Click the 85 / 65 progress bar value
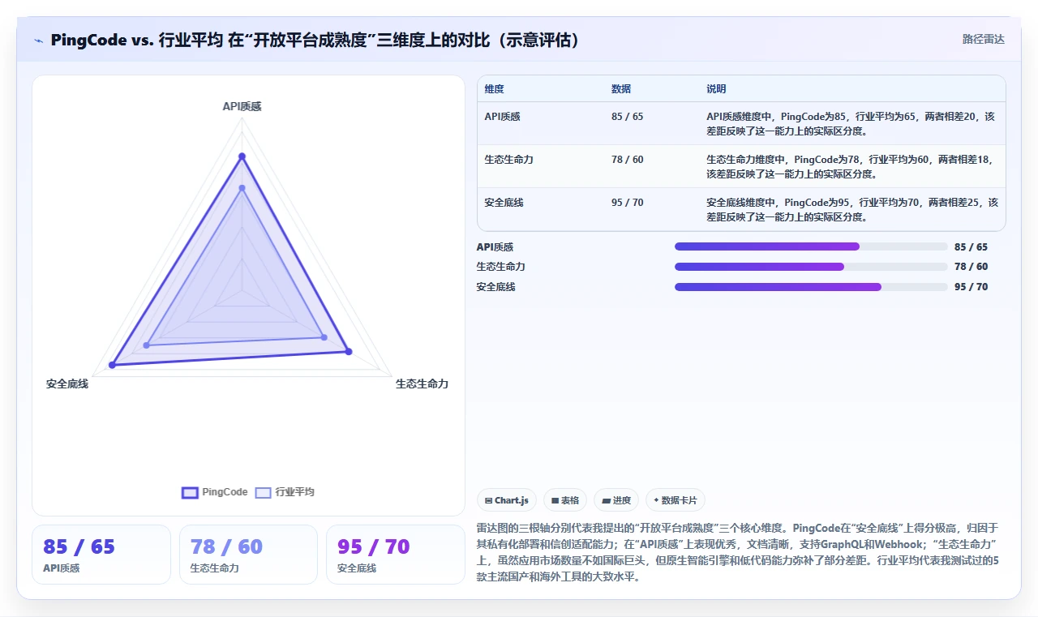Screen dimensions: 1038x617 tap(971, 246)
